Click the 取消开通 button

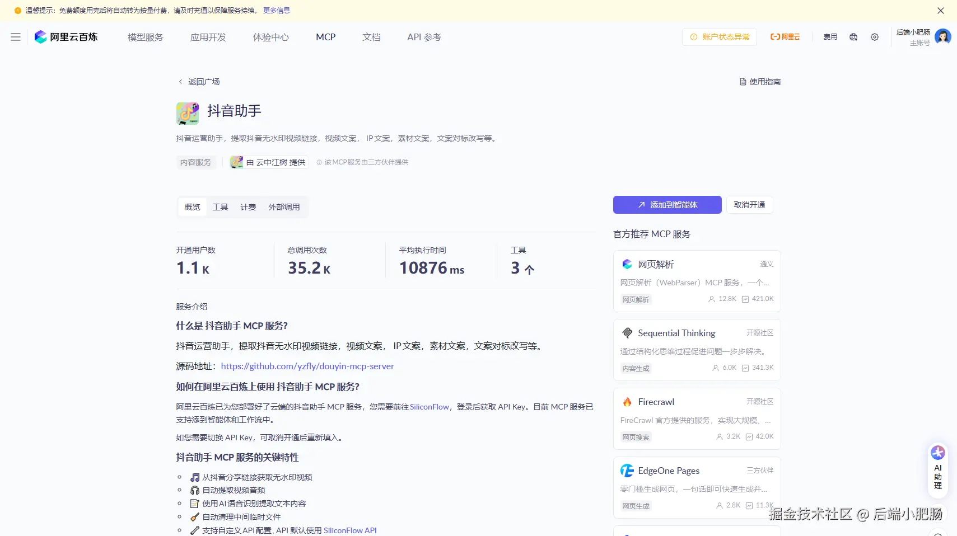[750, 205]
